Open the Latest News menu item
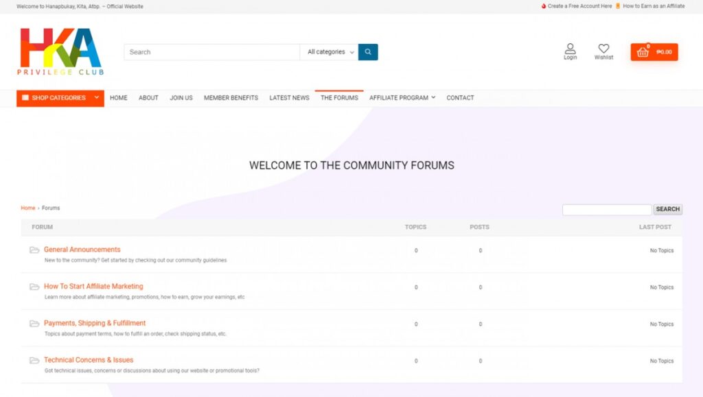The height and width of the screenshot is (397, 703). pyautogui.click(x=289, y=98)
